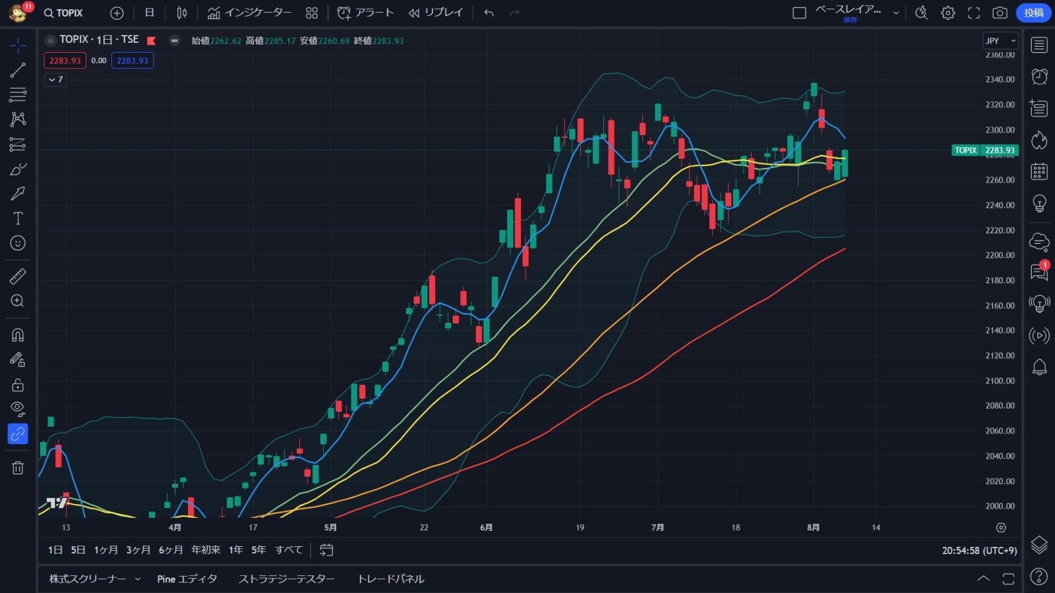1055x593 pixels.
Task: Open the Pine エディタ tab
Action: point(187,579)
